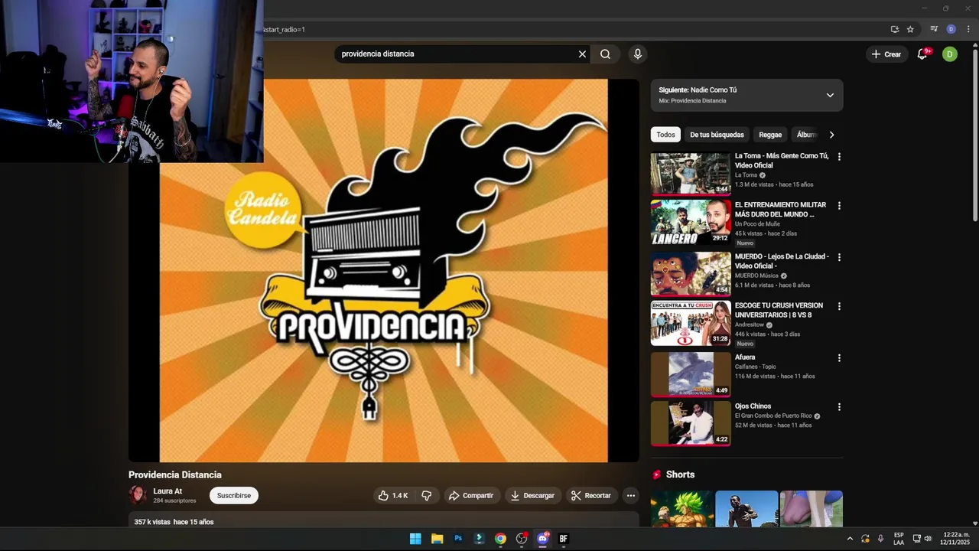Open the Windows Start menu
Image resolution: width=979 pixels, height=551 pixels.
[x=415, y=539]
